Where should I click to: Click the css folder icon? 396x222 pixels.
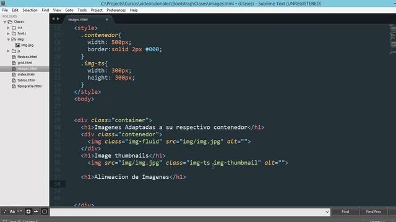(x=14, y=27)
